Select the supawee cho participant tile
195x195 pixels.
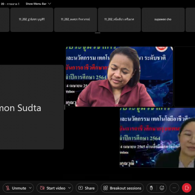point(163,19)
